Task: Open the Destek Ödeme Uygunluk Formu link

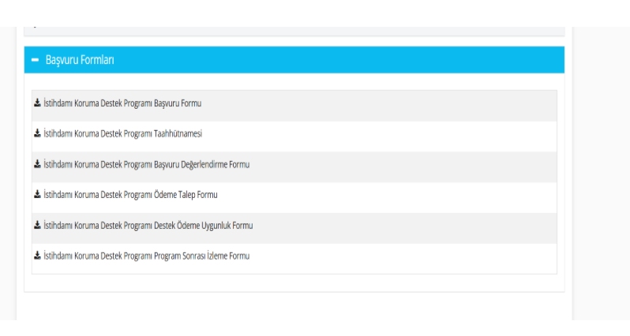Action: click(x=148, y=226)
